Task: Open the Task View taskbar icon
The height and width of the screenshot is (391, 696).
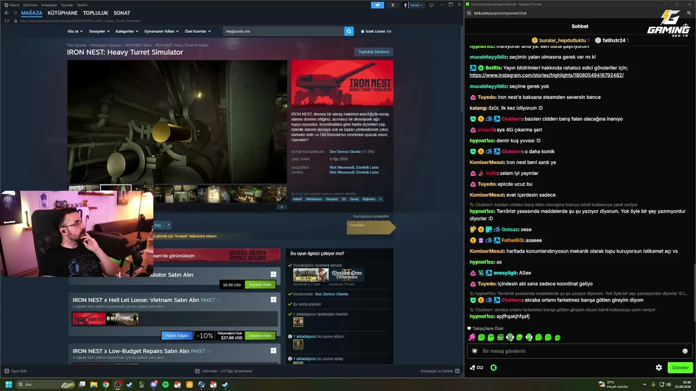Action: (x=82, y=384)
